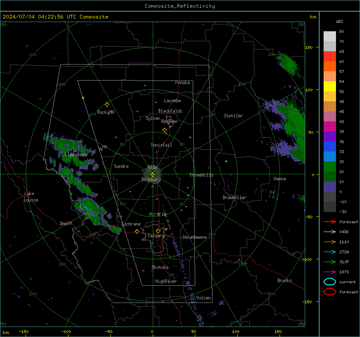The width and height of the screenshot is (360, 337).
Task: Click the Hanna town label
Action: point(280,179)
